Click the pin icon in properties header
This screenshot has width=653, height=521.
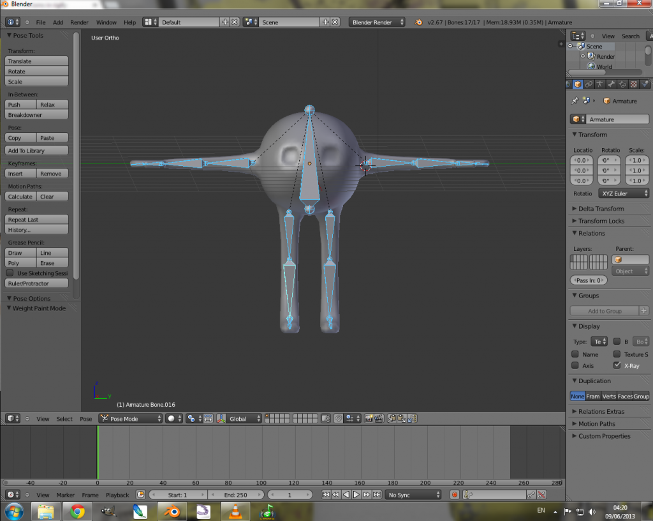tap(575, 101)
